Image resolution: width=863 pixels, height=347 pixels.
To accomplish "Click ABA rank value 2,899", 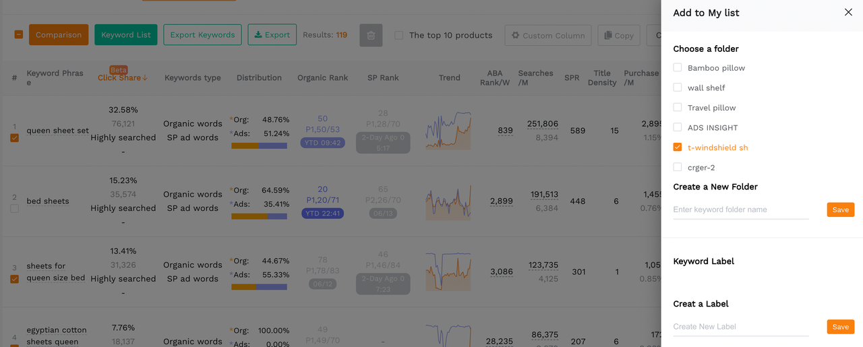I will pos(502,201).
